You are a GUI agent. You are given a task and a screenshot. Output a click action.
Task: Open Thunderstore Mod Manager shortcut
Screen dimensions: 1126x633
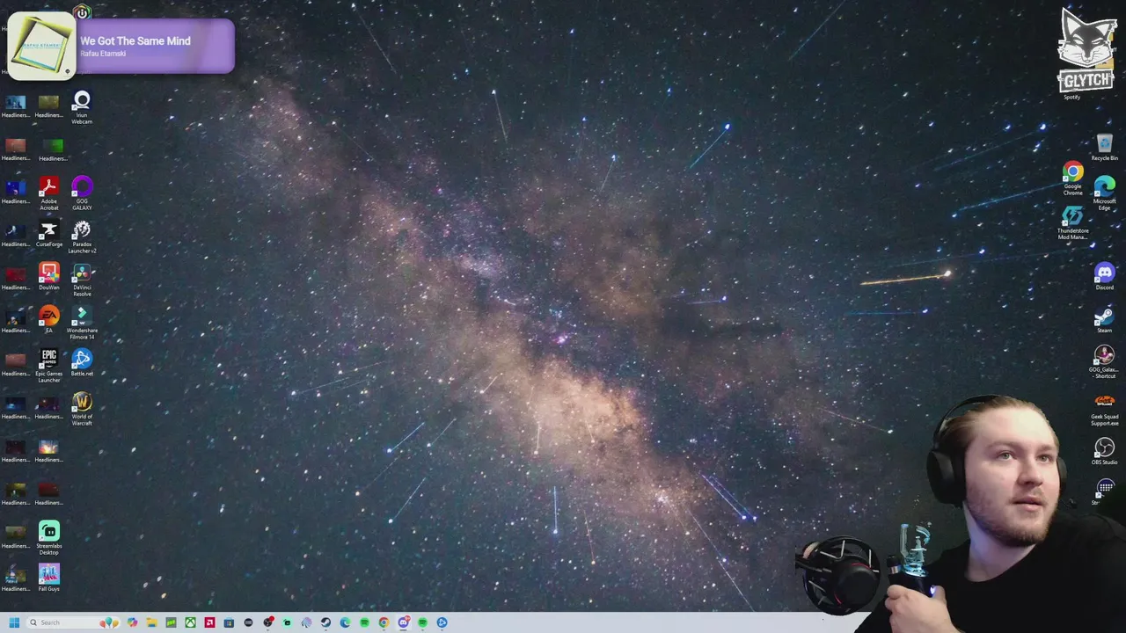(x=1072, y=223)
